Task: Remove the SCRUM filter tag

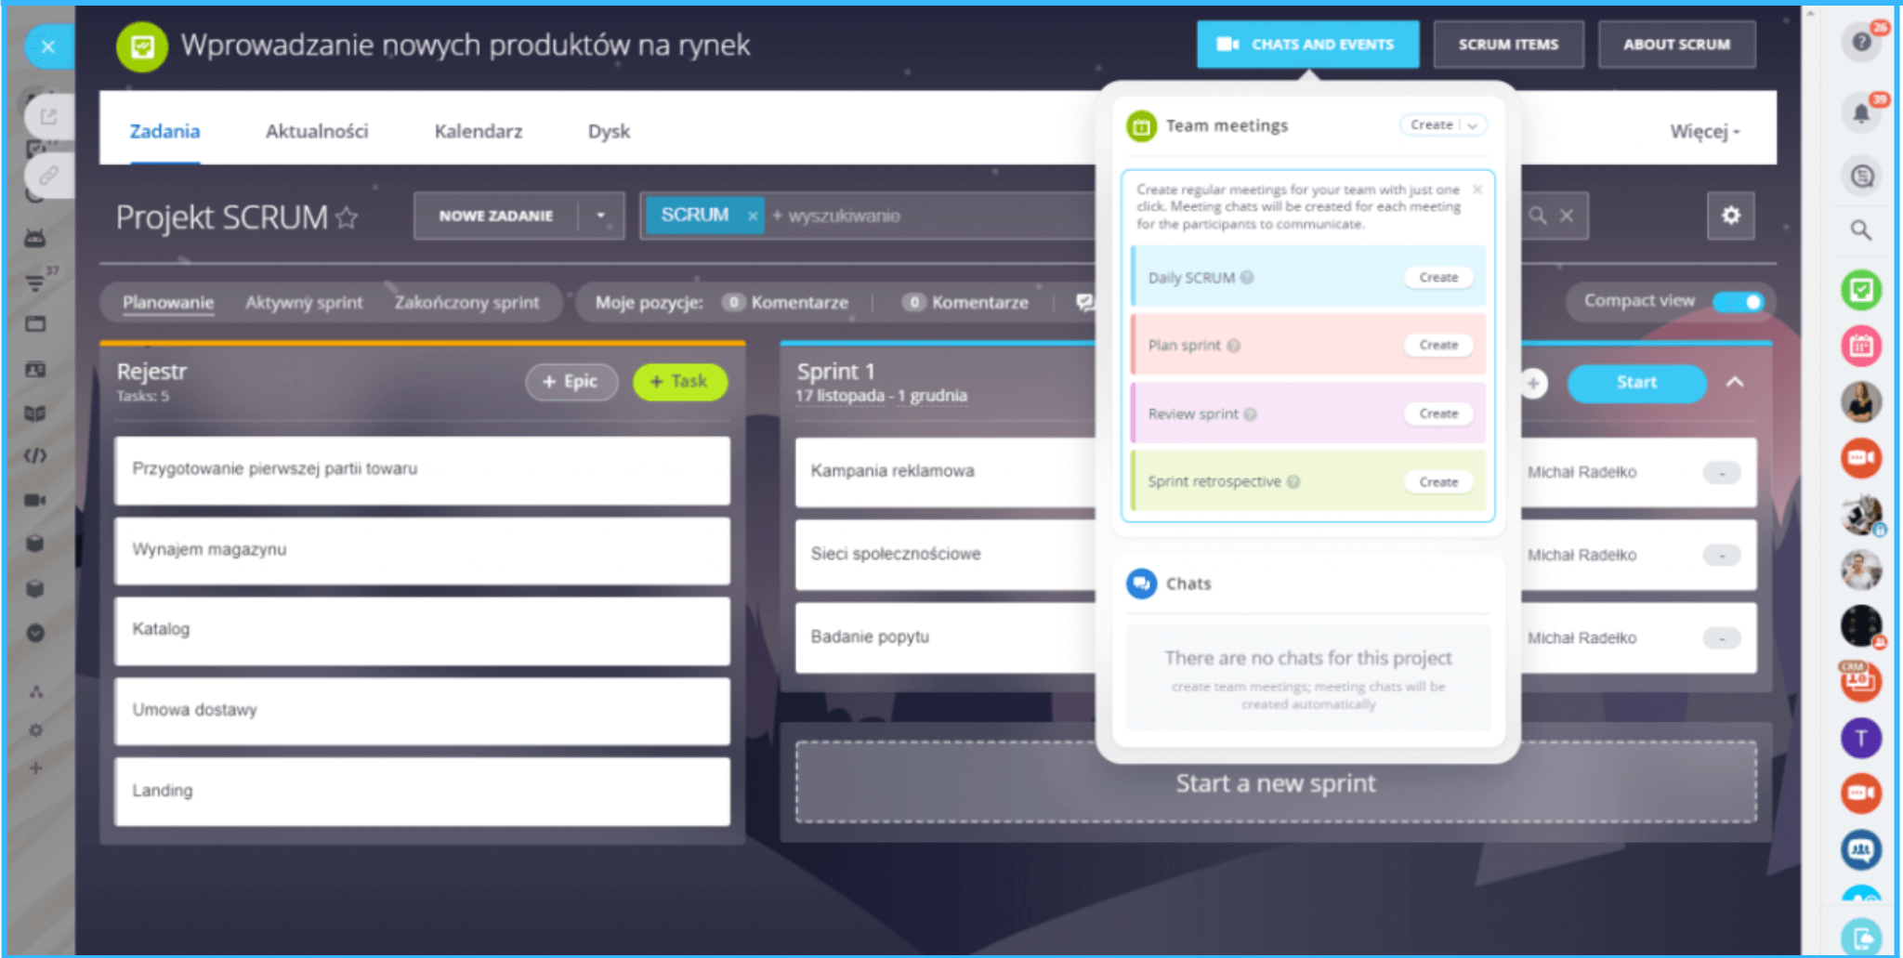Action: pyautogui.click(x=753, y=216)
